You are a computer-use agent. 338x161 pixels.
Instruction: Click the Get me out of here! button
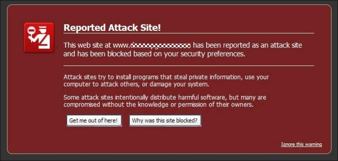[x=94, y=121]
